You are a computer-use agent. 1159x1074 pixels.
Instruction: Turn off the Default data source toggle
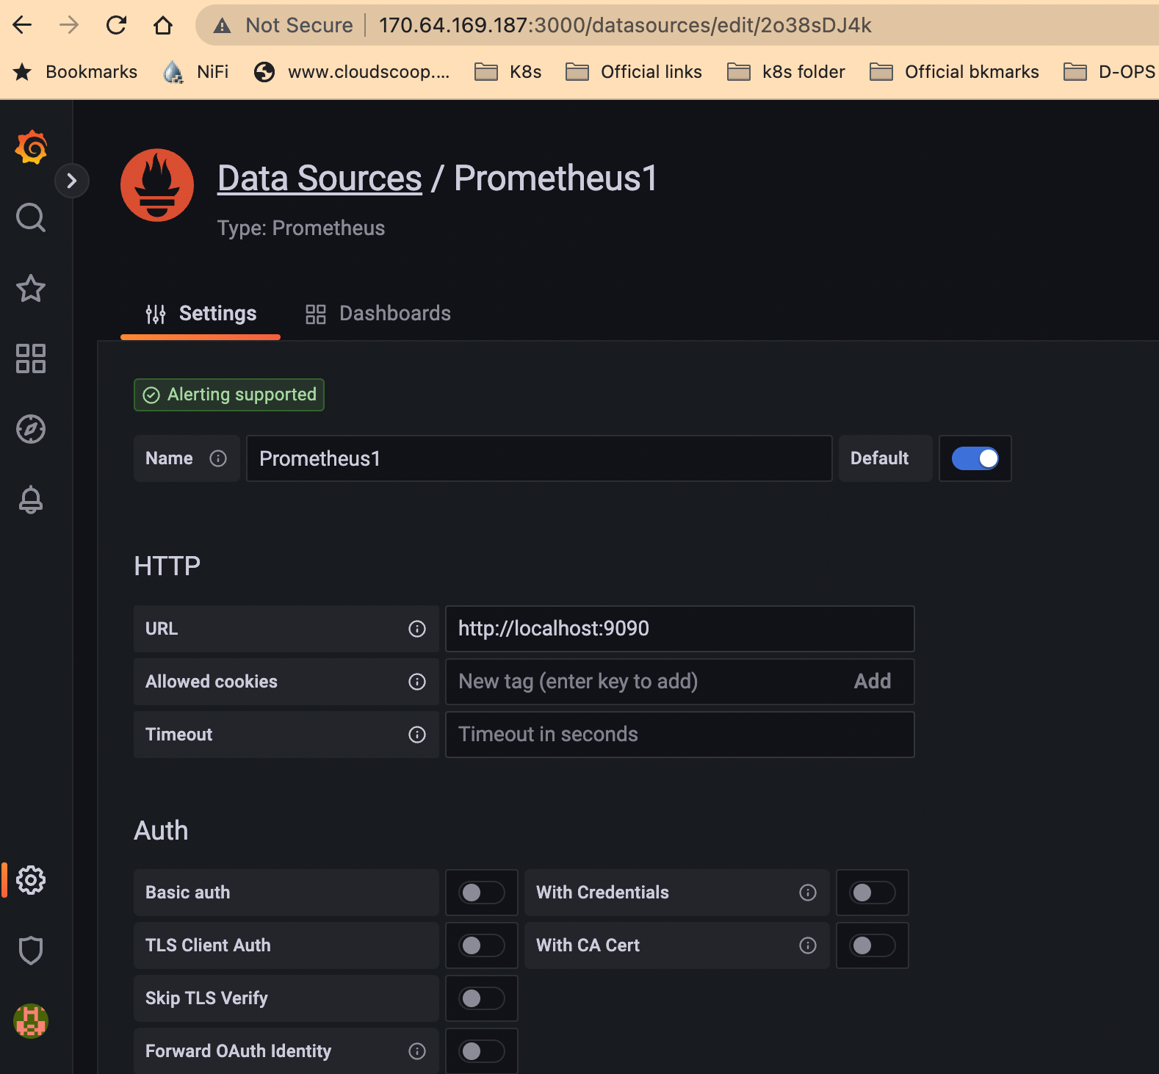pyautogui.click(x=975, y=458)
